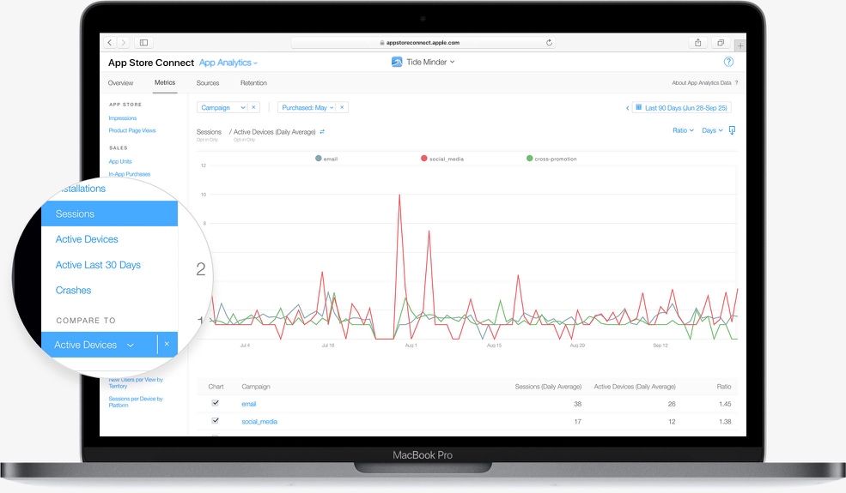Click the social_media row ratio 1.38
Image resolution: width=846 pixels, height=493 pixels.
click(725, 421)
